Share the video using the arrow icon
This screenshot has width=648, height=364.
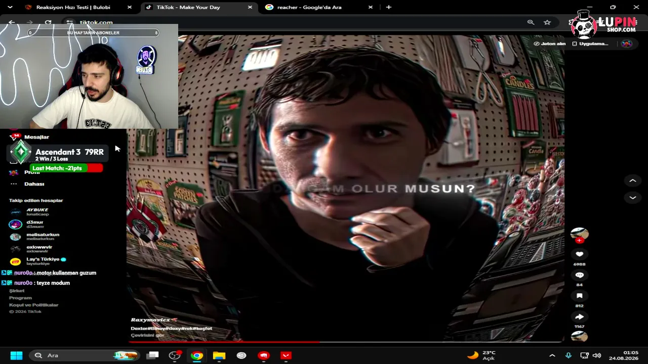(x=580, y=317)
